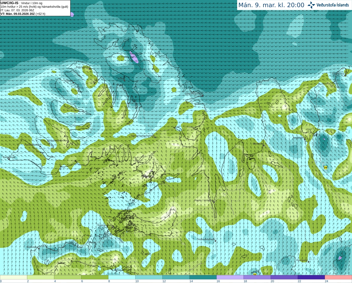Click the 14–16 m/s dark teal legend swatch
This screenshot has height=283, width=352.
coord(203,277)
